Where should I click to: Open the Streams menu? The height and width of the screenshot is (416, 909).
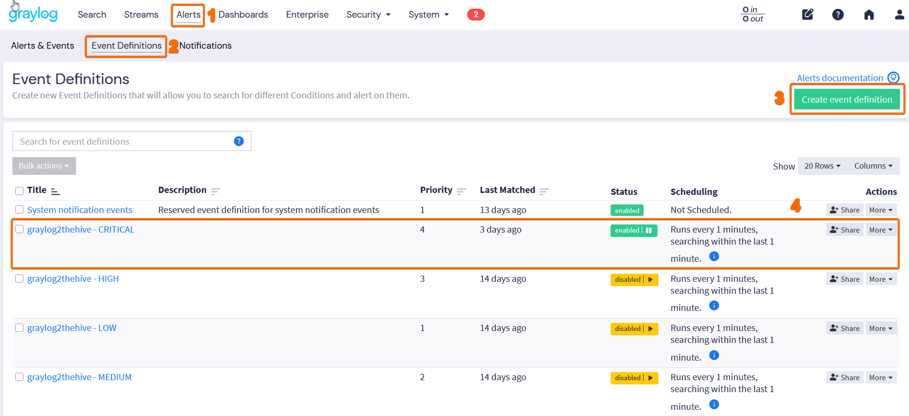(x=141, y=14)
